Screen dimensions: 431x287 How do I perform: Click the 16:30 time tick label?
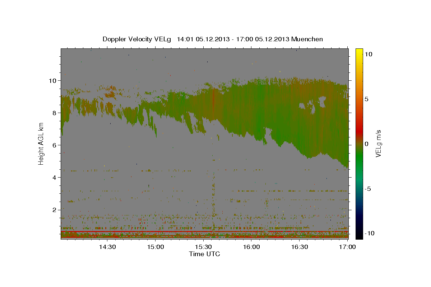(x=300, y=247)
